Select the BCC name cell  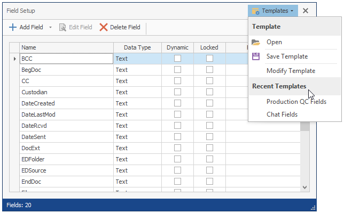coord(66,59)
